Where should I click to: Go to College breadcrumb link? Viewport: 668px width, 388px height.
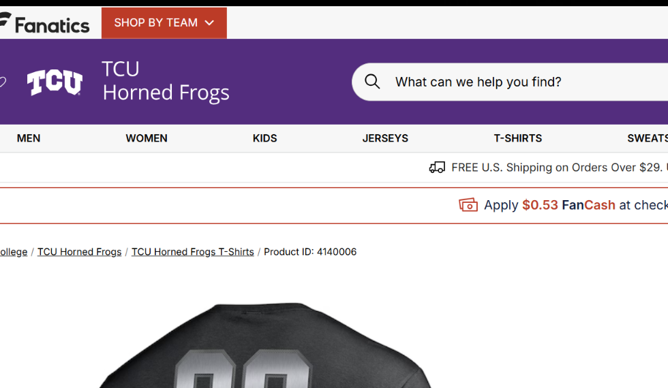[x=14, y=252]
